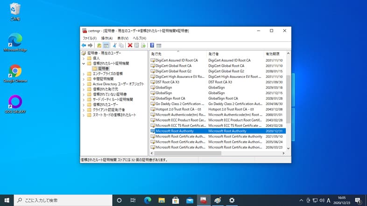The height and width of the screenshot is (206, 367).
Task: Click the horizontal scroll right arrow
Action: click(283, 153)
